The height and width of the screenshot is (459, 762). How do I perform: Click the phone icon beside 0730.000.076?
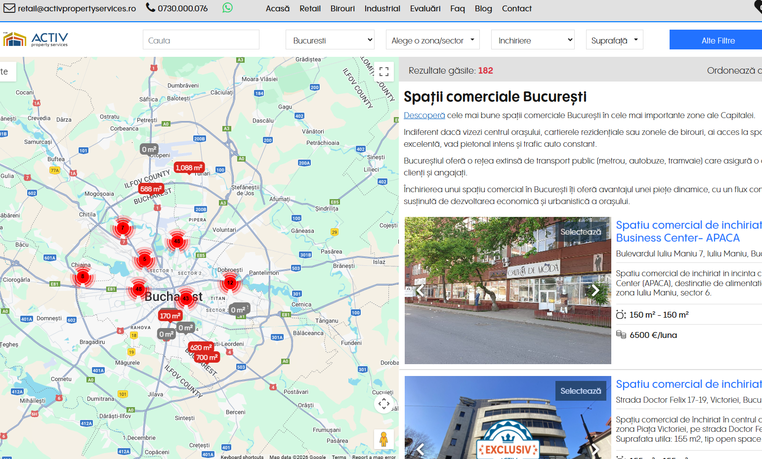pyautogui.click(x=150, y=8)
